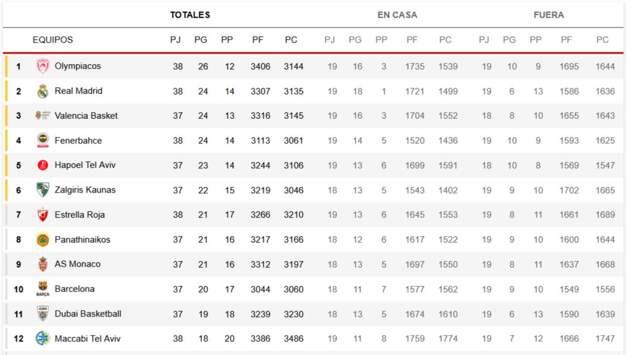Click the Olympiacos team logo

[42, 66]
